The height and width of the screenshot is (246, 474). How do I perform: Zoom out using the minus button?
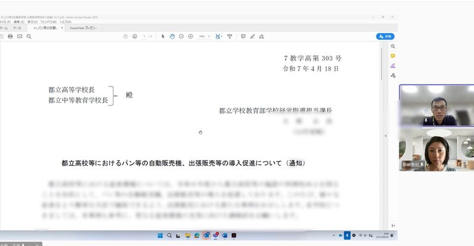pyautogui.click(x=181, y=36)
